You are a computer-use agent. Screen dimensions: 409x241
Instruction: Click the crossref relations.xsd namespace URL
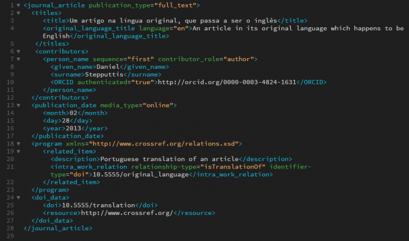[x=166, y=144]
